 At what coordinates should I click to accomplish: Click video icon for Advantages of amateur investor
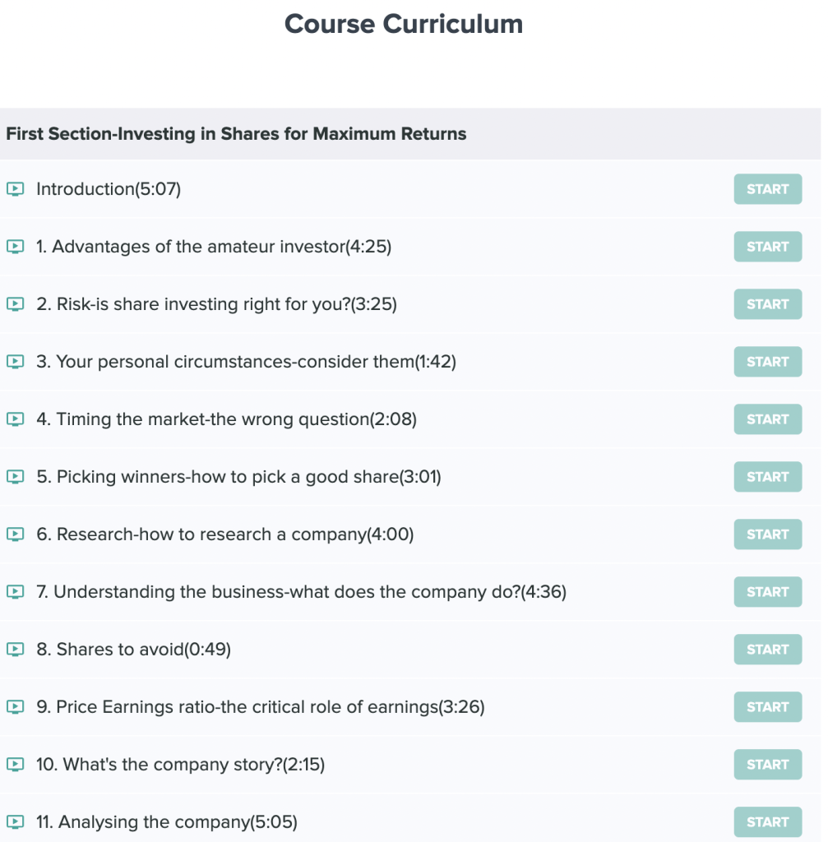[x=15, y=247]
